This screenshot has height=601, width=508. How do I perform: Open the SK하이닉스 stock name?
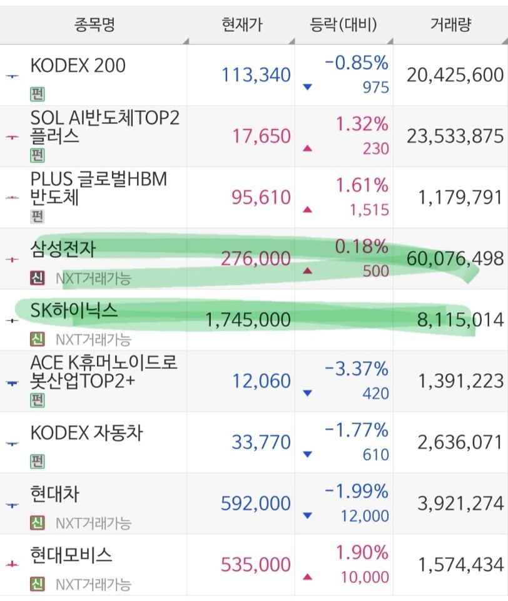[74, 311]
